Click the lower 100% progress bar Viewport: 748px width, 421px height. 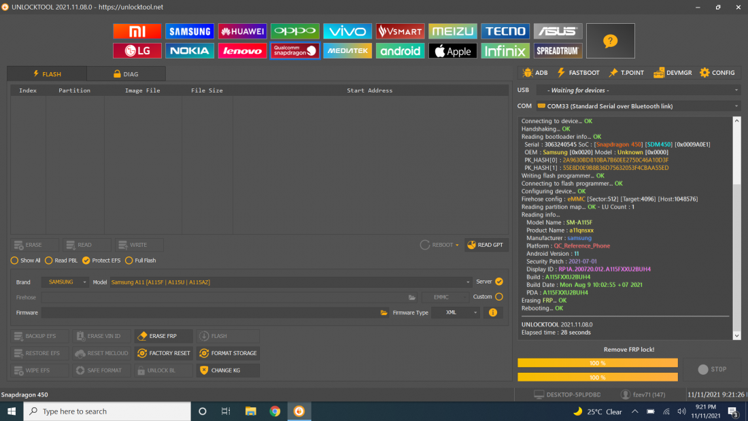click(x=598, y=377)
